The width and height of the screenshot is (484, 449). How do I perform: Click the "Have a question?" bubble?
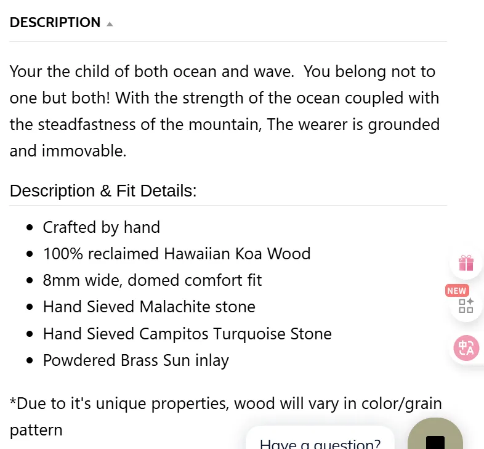point(320,439)
